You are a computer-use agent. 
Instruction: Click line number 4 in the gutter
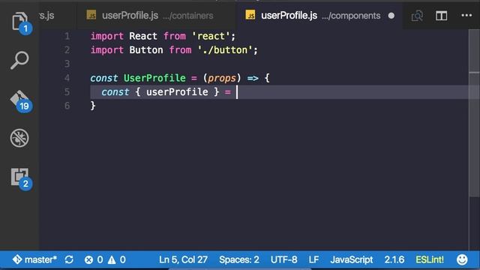67,78
